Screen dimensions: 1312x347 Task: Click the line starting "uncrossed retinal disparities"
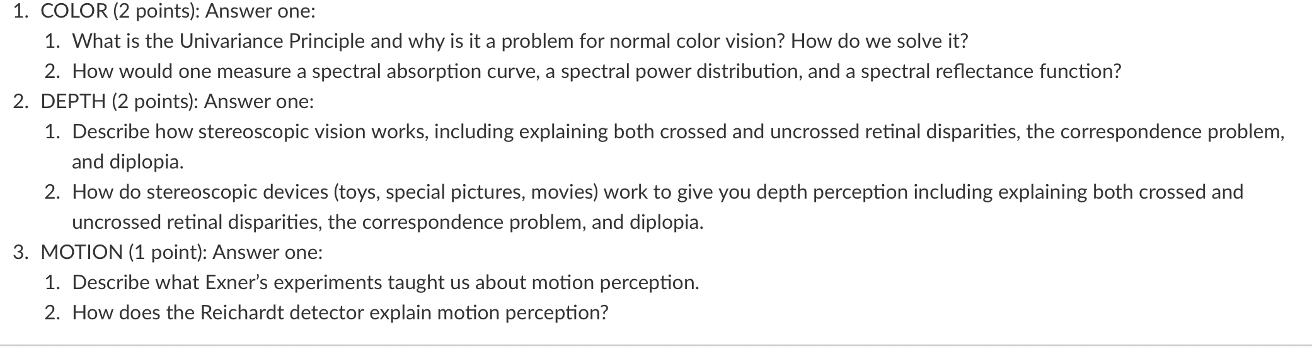pyautogui.click(x=388, y=222)
